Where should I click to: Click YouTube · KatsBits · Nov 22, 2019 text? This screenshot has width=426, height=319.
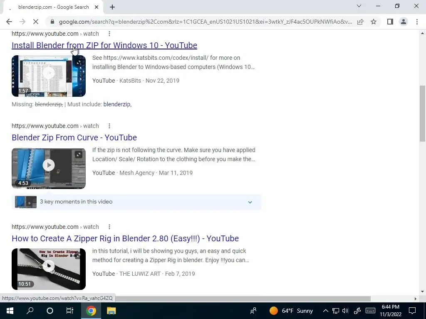(x=136, y=81)
